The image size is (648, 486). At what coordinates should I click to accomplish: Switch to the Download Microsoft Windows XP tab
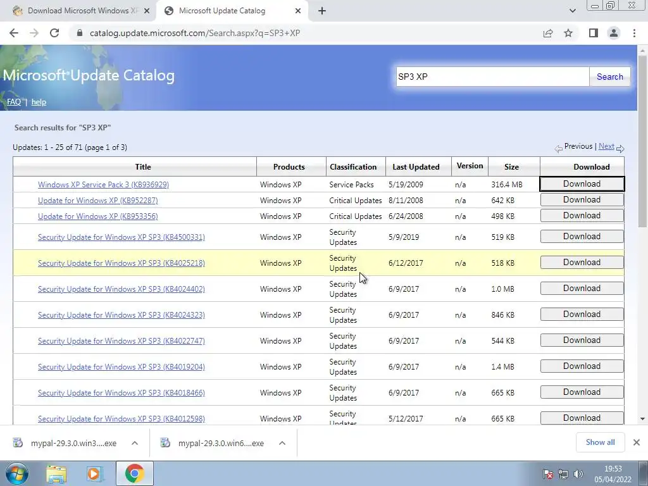click(x=78, y=11)
